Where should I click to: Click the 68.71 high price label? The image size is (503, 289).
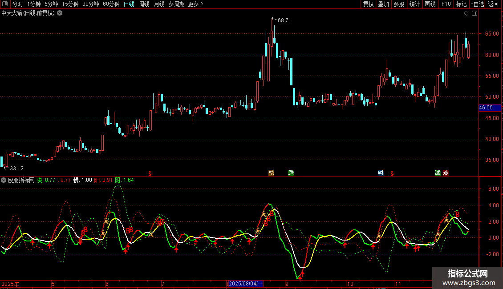click(x=284, y=20)
